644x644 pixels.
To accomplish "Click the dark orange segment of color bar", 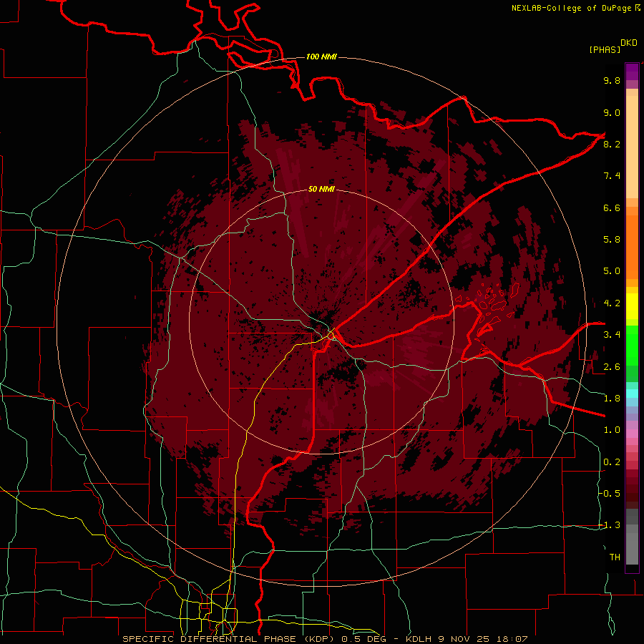I will point(632,248).
